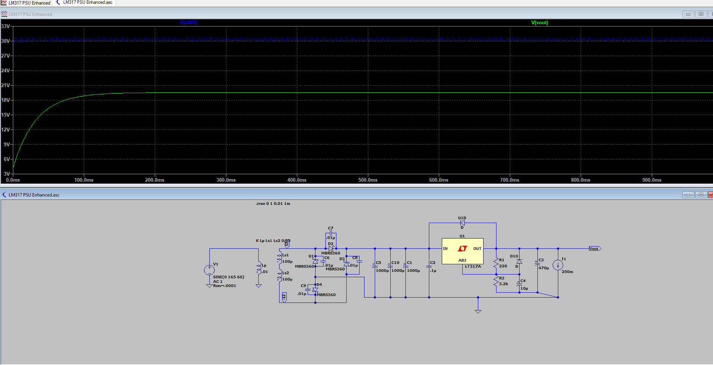
Task: Select the C1 capacitor symbol
Action: pos(405,265)
